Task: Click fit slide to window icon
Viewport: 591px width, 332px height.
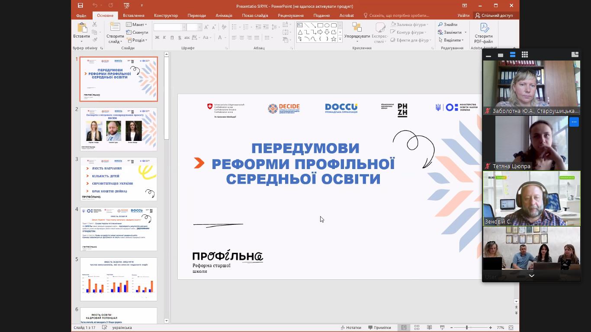Action: pos(511,328)
